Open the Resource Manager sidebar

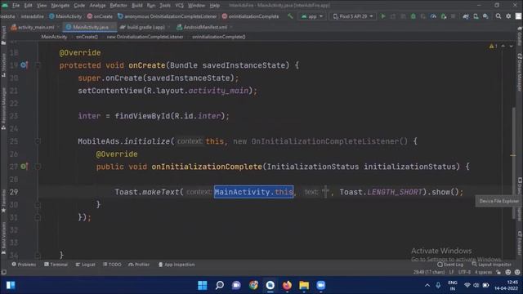[3, 109]
